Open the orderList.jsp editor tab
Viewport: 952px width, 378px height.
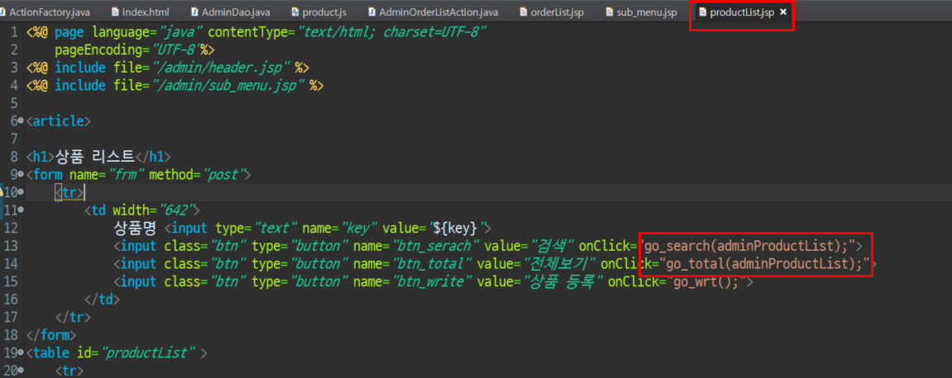click(557, 12)
